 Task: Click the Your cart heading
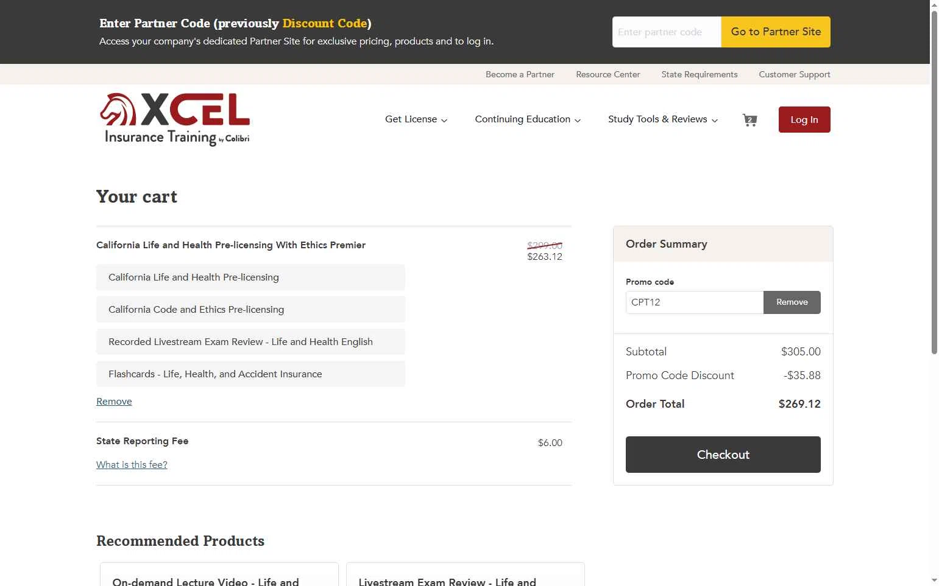tap(136, 197)
